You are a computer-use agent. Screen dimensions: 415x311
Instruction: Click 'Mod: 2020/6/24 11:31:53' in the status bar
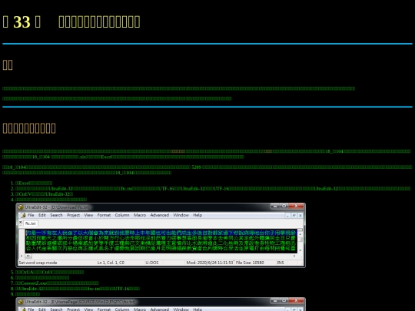click(x=210, y=263)
